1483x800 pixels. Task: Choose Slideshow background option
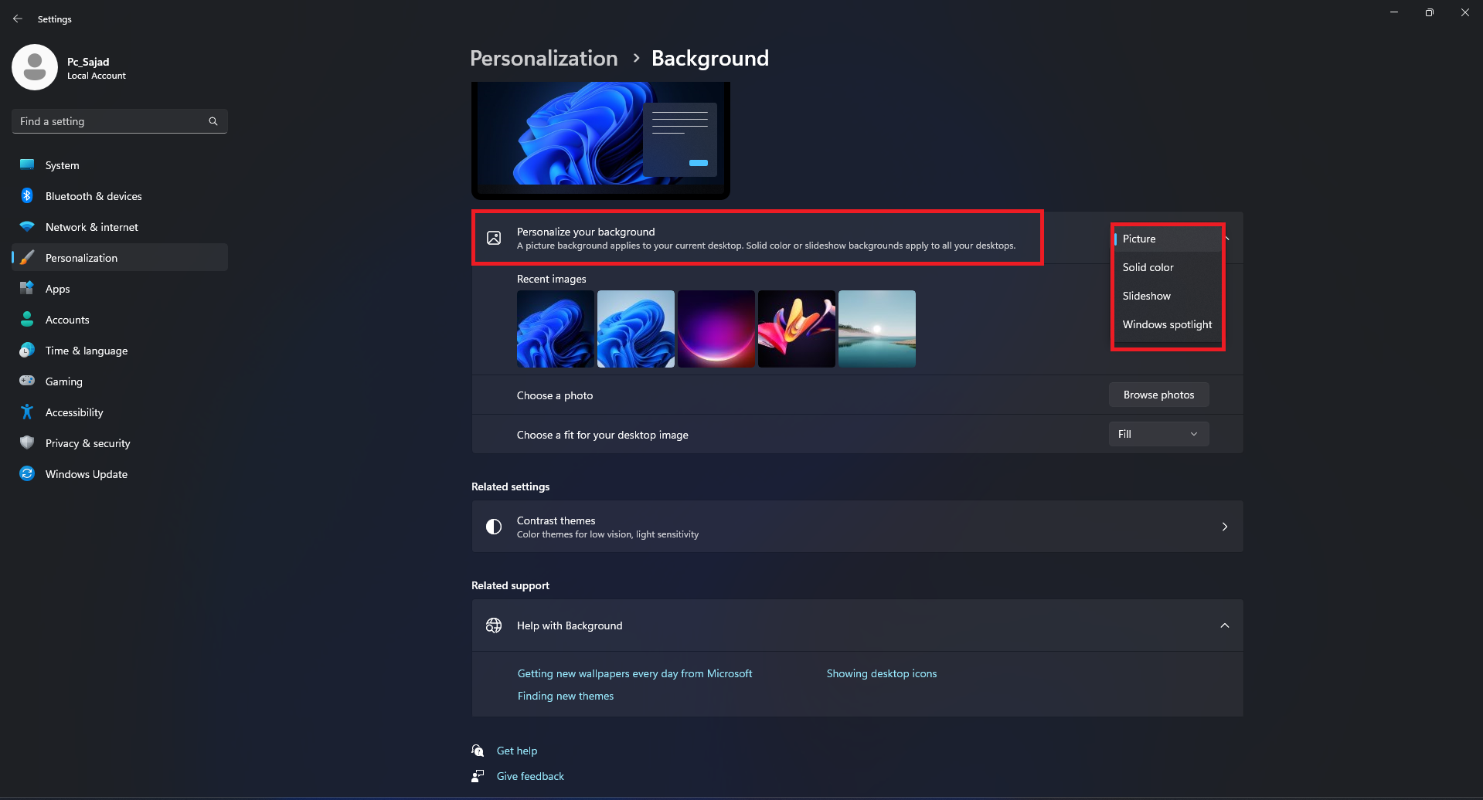(1167, 296)
